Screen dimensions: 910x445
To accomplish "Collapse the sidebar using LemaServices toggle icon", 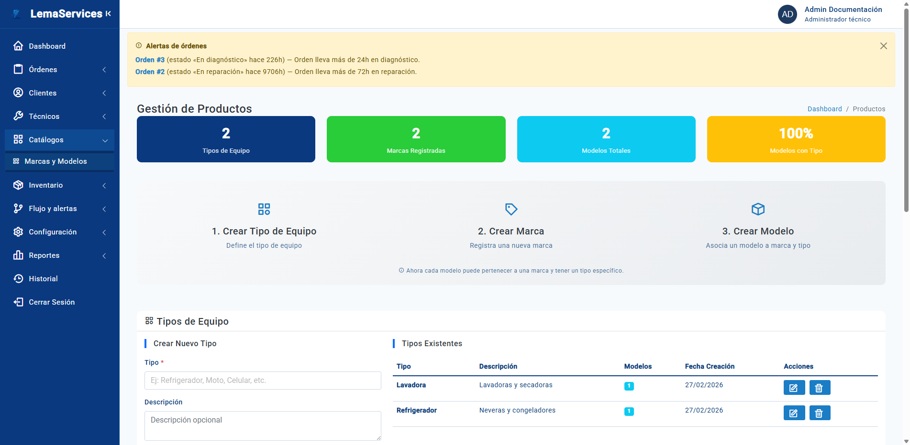I will (109, 14).
